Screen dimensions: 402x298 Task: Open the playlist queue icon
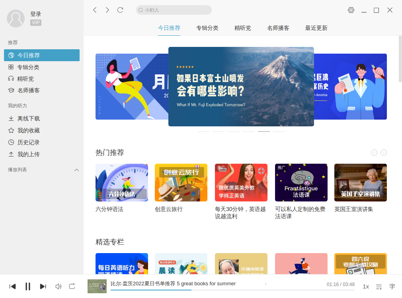(379, 287)
